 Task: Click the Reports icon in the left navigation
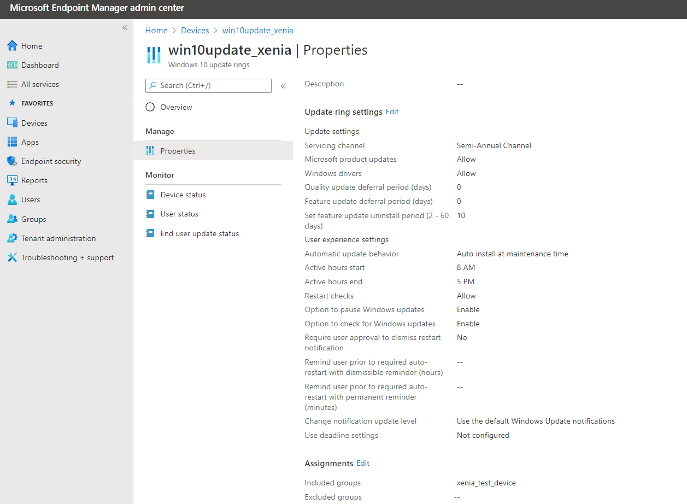tap(34, 180)
